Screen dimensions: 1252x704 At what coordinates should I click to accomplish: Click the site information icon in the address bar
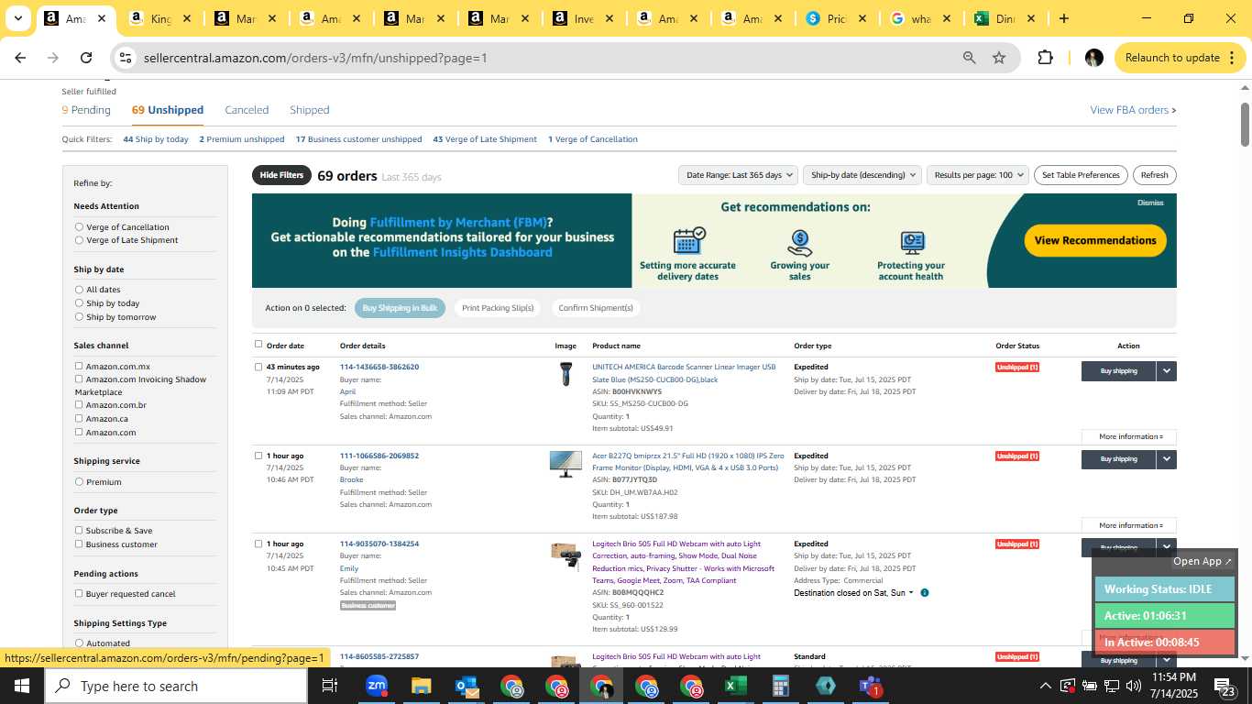[126, 58]
